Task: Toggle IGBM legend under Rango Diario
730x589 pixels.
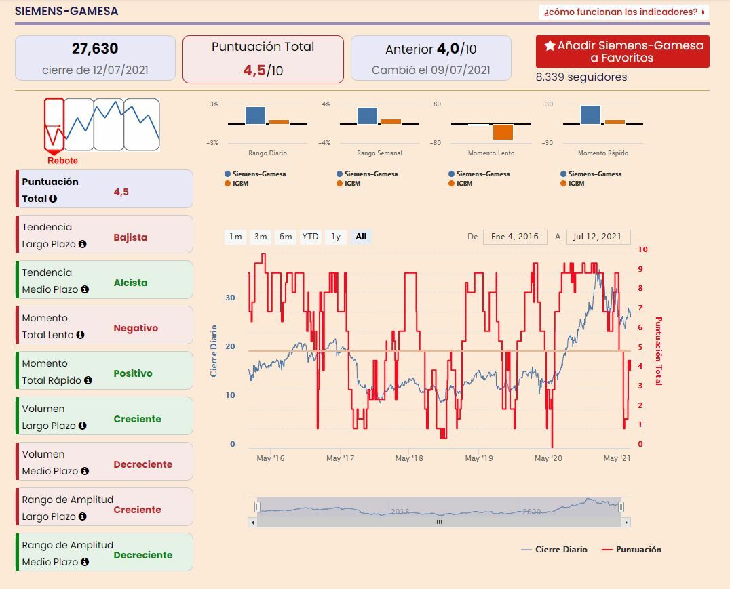Action: point(237,183)
